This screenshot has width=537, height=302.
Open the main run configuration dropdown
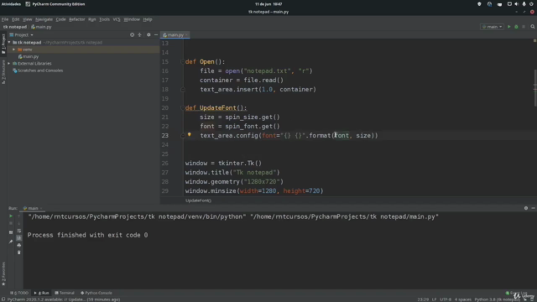click(x=493, y=27)
